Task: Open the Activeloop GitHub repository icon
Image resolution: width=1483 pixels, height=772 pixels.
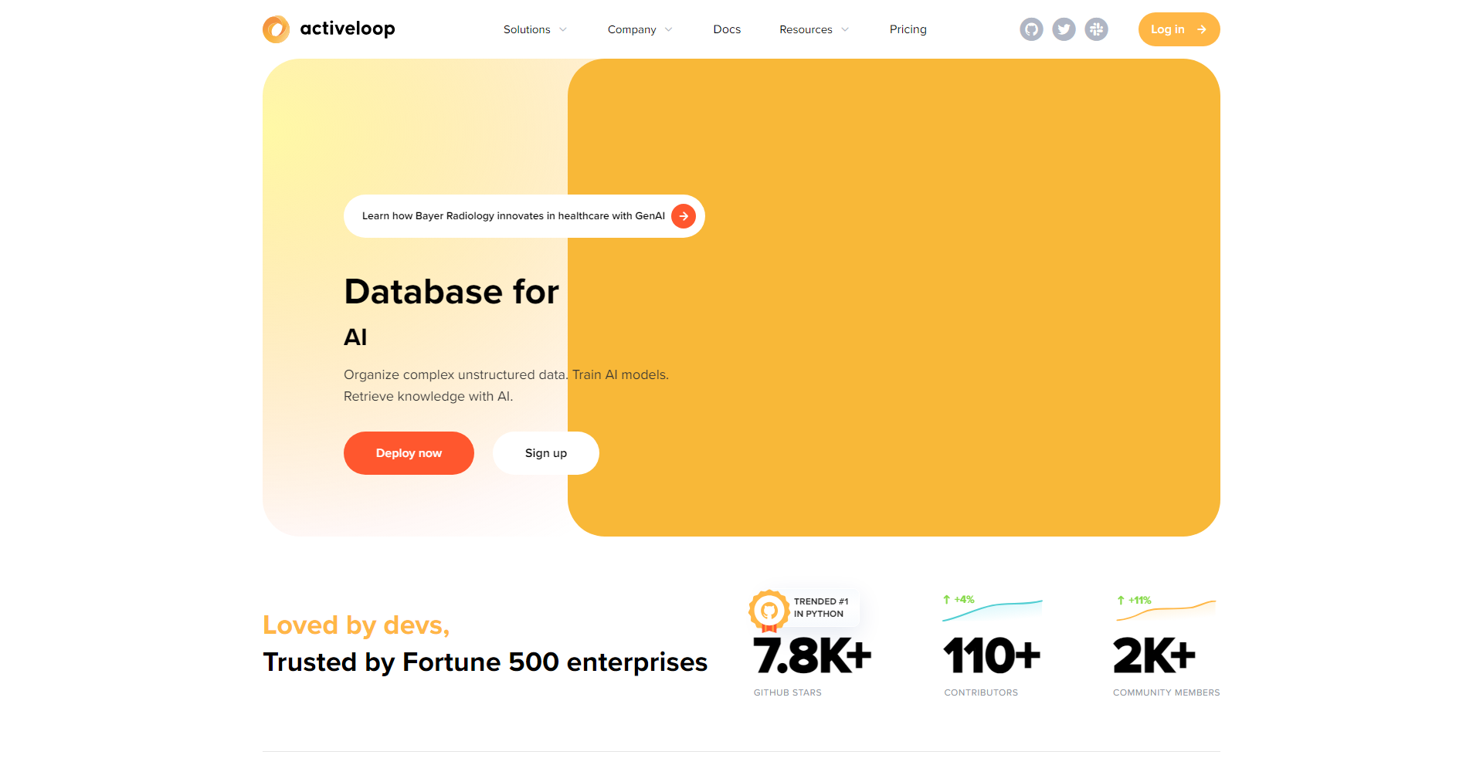Action: pos(1030,29)
